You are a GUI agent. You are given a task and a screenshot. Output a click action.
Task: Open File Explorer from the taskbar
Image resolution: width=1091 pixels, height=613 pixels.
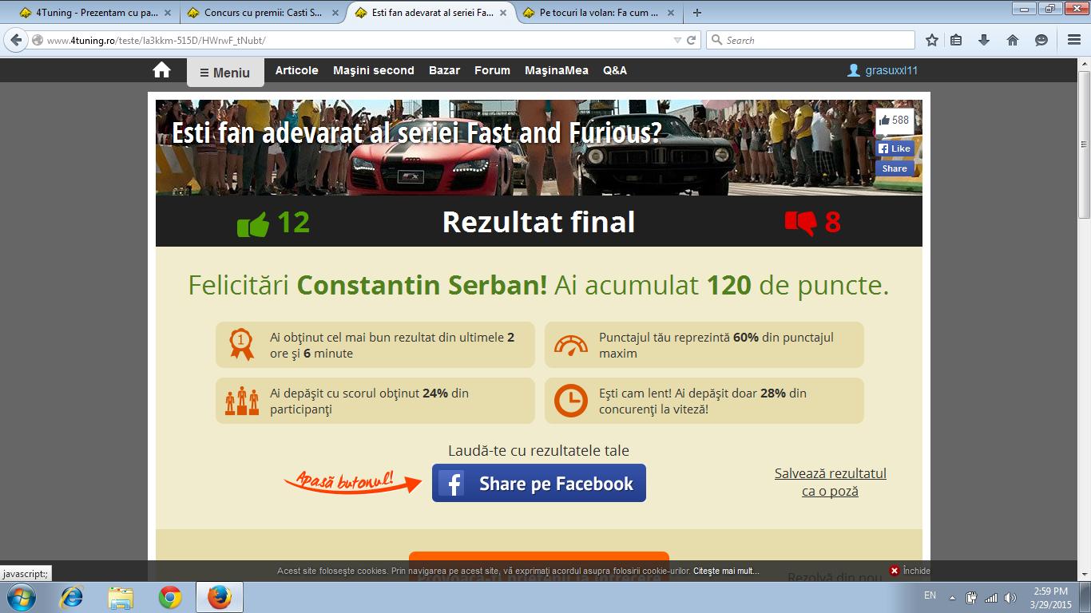tap(121, 597)
